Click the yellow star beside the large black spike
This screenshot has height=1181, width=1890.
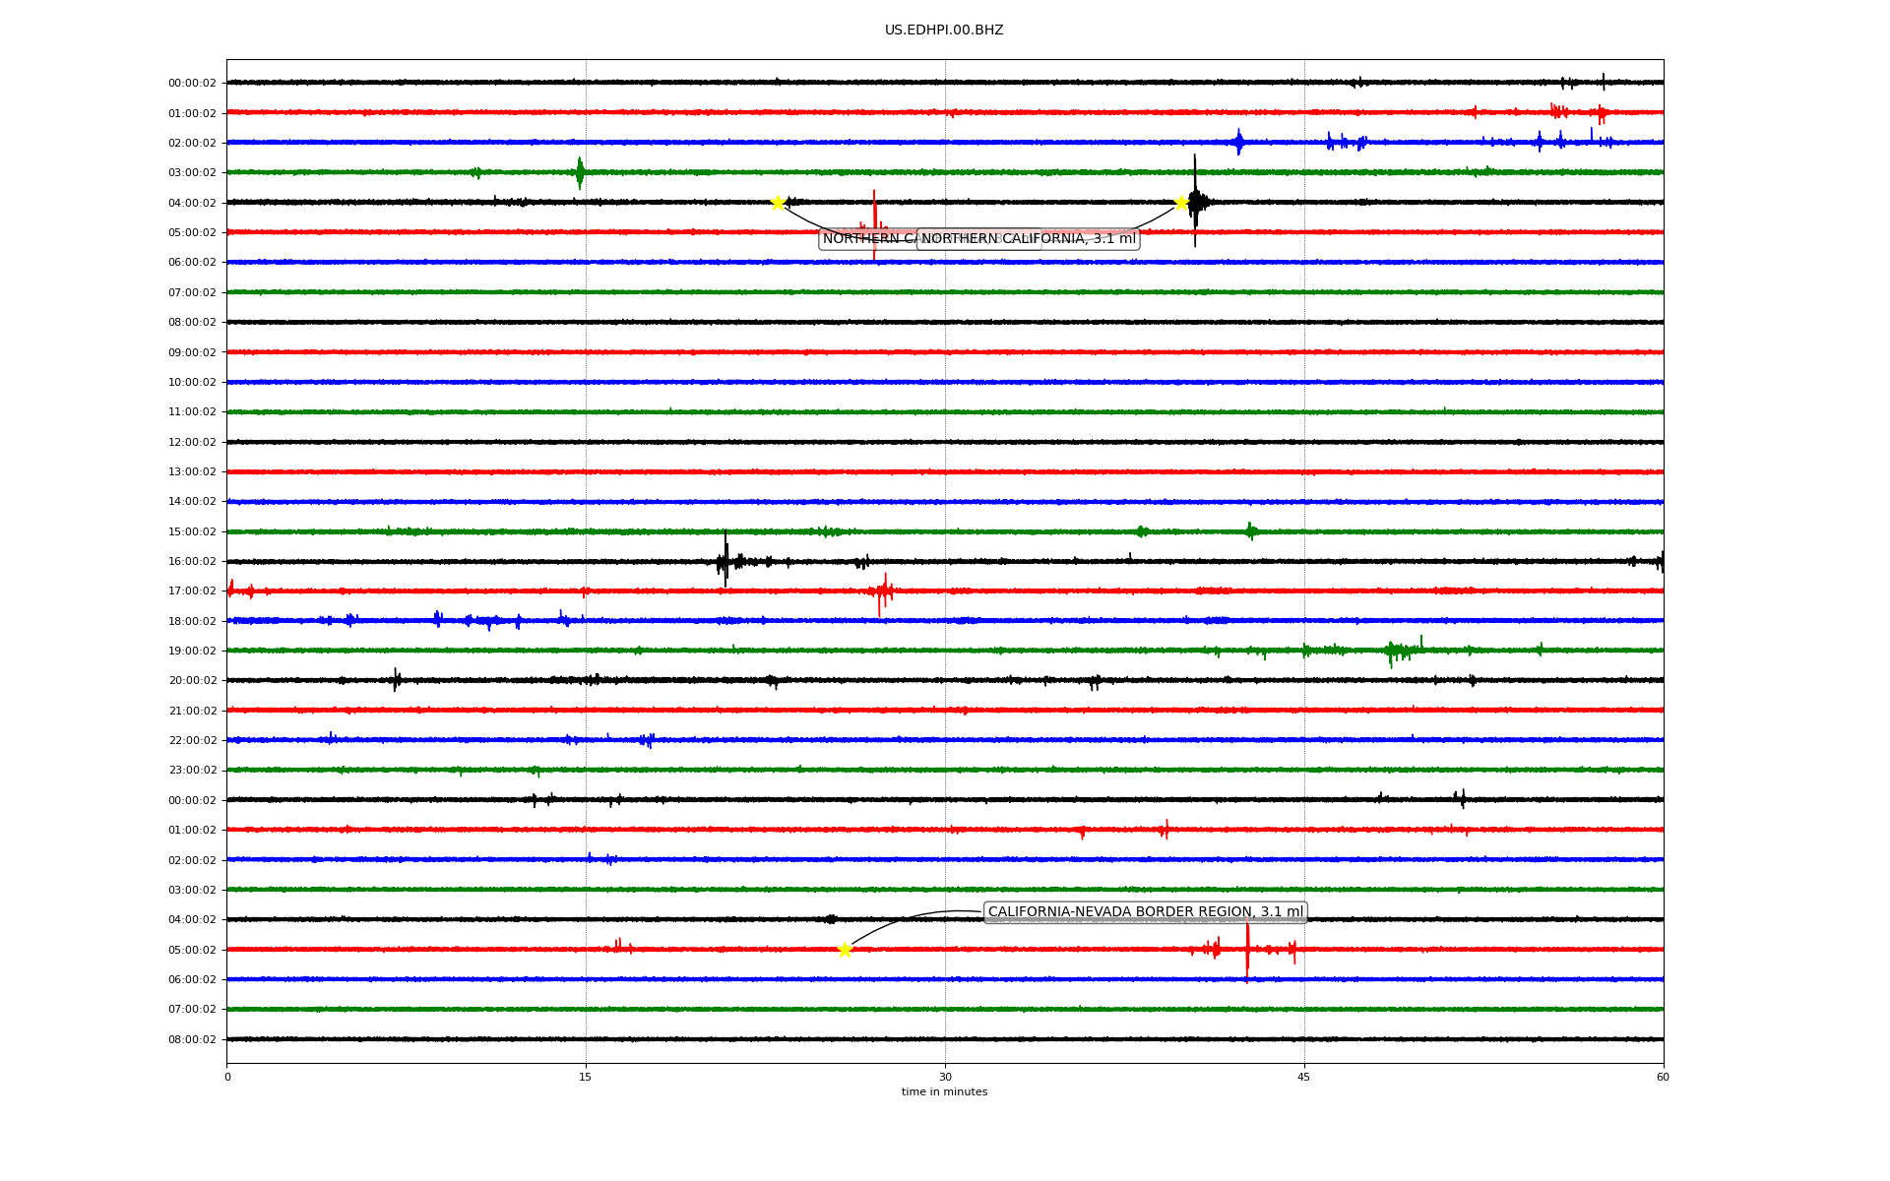coord(1181,203)
